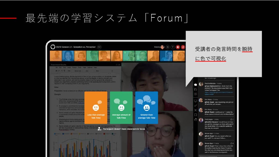The image size is (279, 157).
Task: Mute the red microphone icon top right
Action: [x=183, y=47]
